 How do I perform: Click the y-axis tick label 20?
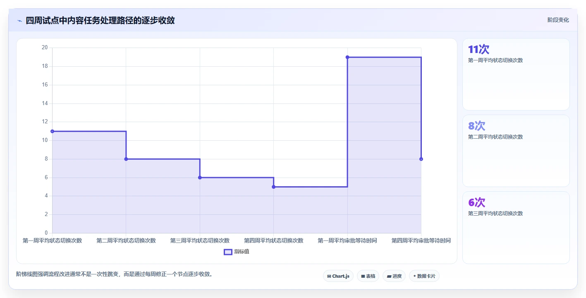(45, 48)
